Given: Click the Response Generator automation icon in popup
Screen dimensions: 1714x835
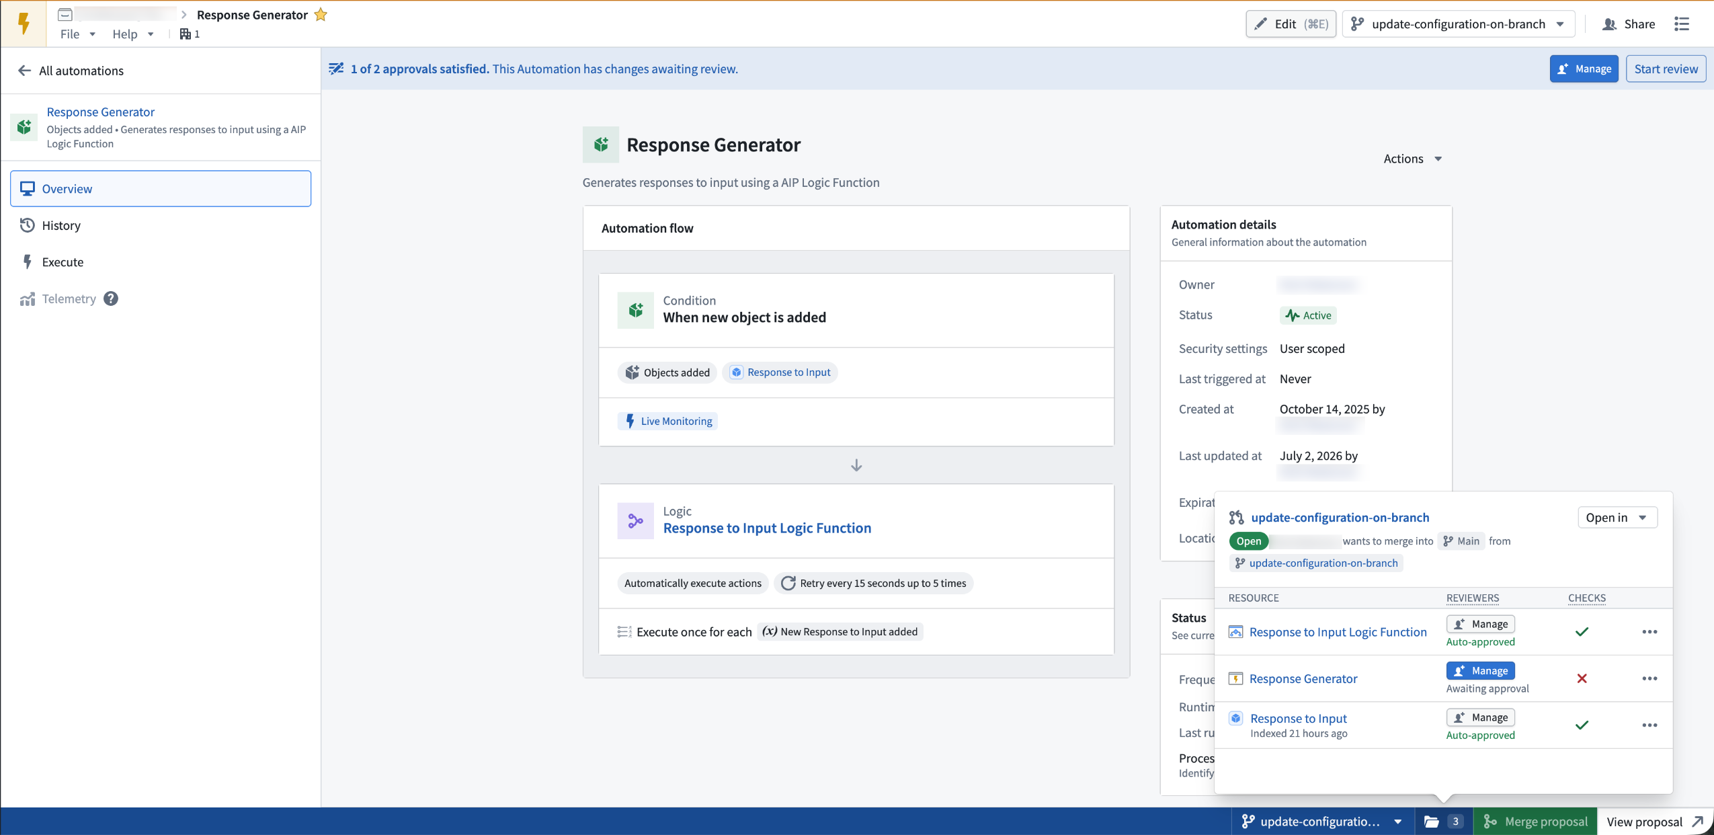Looking at the screenshot, I should click(x=1235, y=678).
